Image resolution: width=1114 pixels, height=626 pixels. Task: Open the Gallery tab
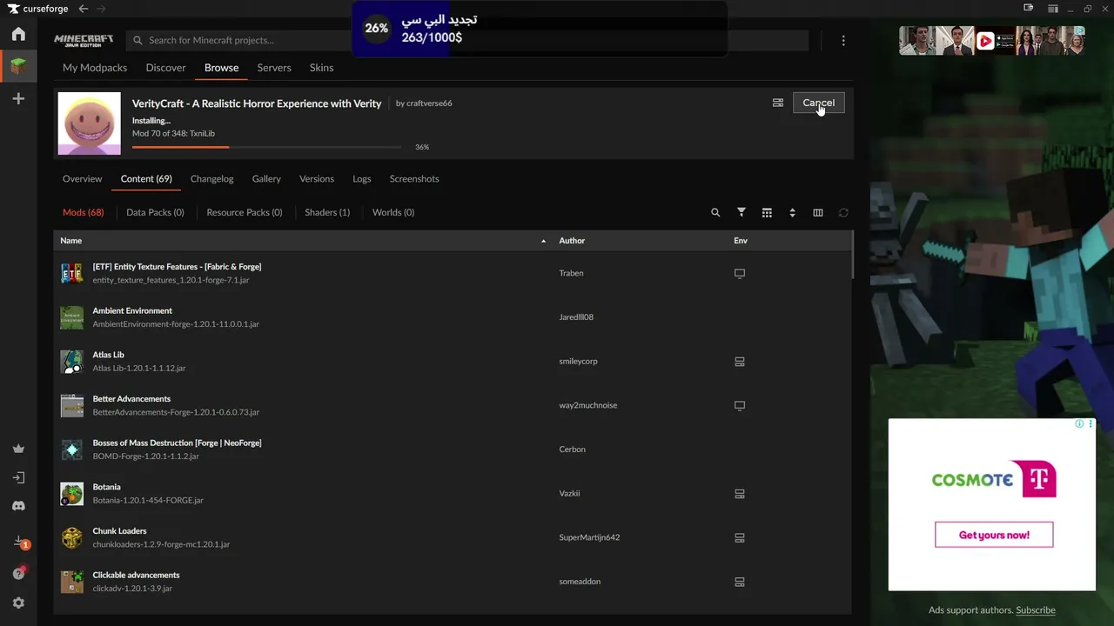(266, 179)
